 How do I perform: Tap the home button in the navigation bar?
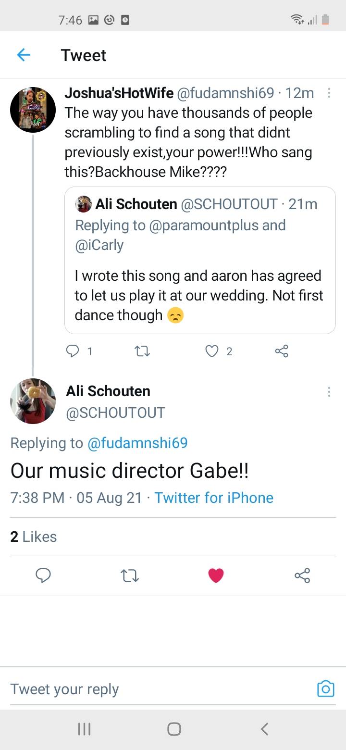pyautogui.click(x=173, y=728)
